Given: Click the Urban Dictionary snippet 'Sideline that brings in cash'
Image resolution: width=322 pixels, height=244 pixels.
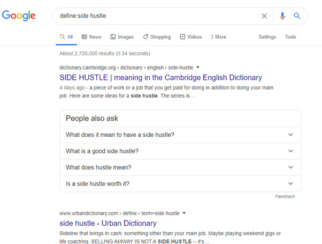Looking at the screenshot, I should click(x=170, y=238).
